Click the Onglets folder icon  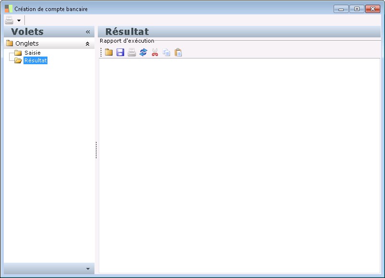tap(9, 43)
